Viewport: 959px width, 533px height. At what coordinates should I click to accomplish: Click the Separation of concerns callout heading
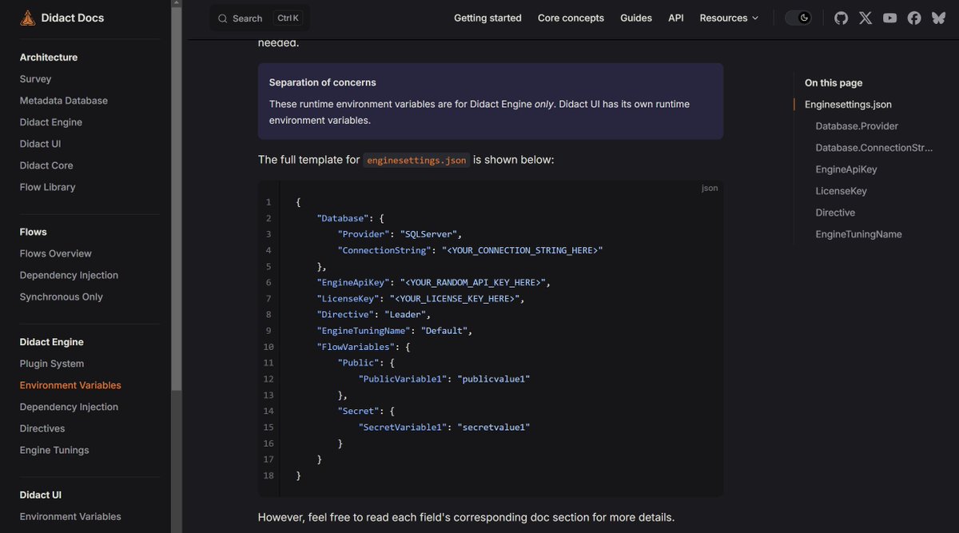[x=323, y=82]
